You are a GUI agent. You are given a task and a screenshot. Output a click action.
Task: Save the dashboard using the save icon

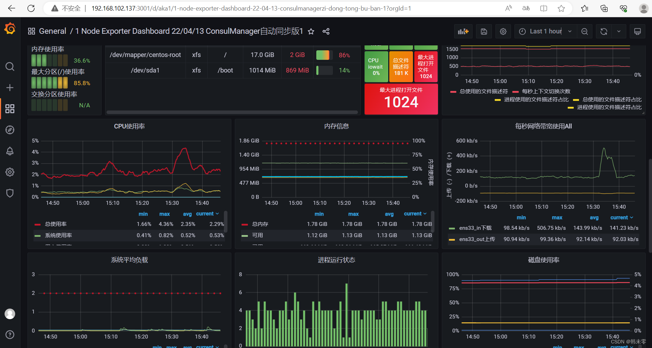pyautogui.click(x=484, y=31)
